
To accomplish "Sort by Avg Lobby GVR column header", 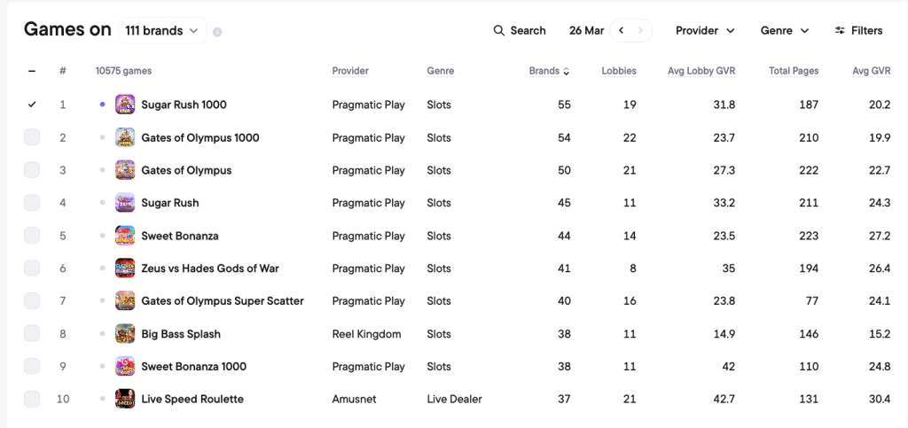I will click(x=701, y=71).
